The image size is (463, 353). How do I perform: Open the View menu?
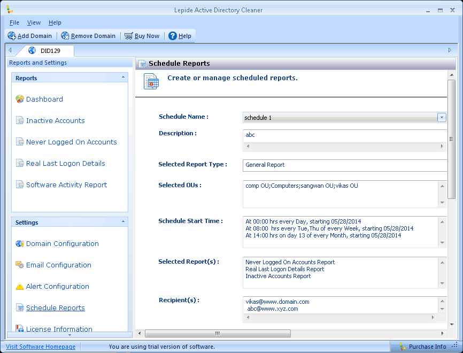point(34,22)
